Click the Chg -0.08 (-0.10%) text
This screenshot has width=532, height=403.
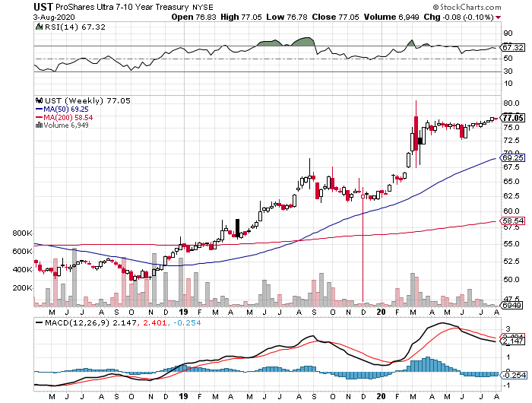coord(458,17)
